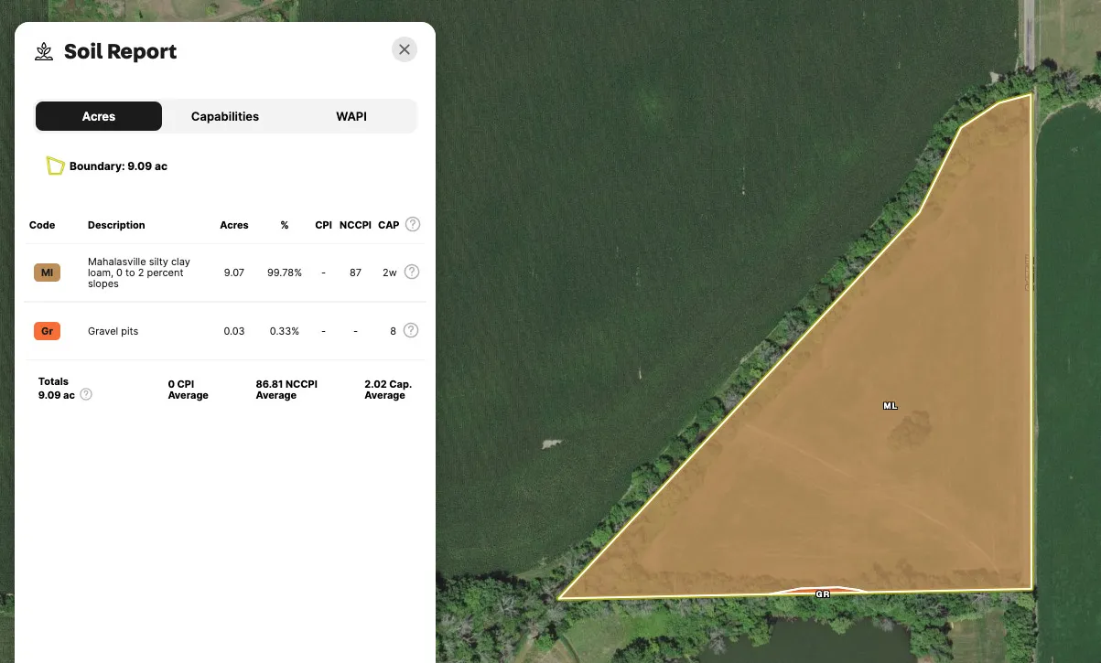Select the GR soil label on map
Screen dimensions: 1101x663
[x=822, y=593]
